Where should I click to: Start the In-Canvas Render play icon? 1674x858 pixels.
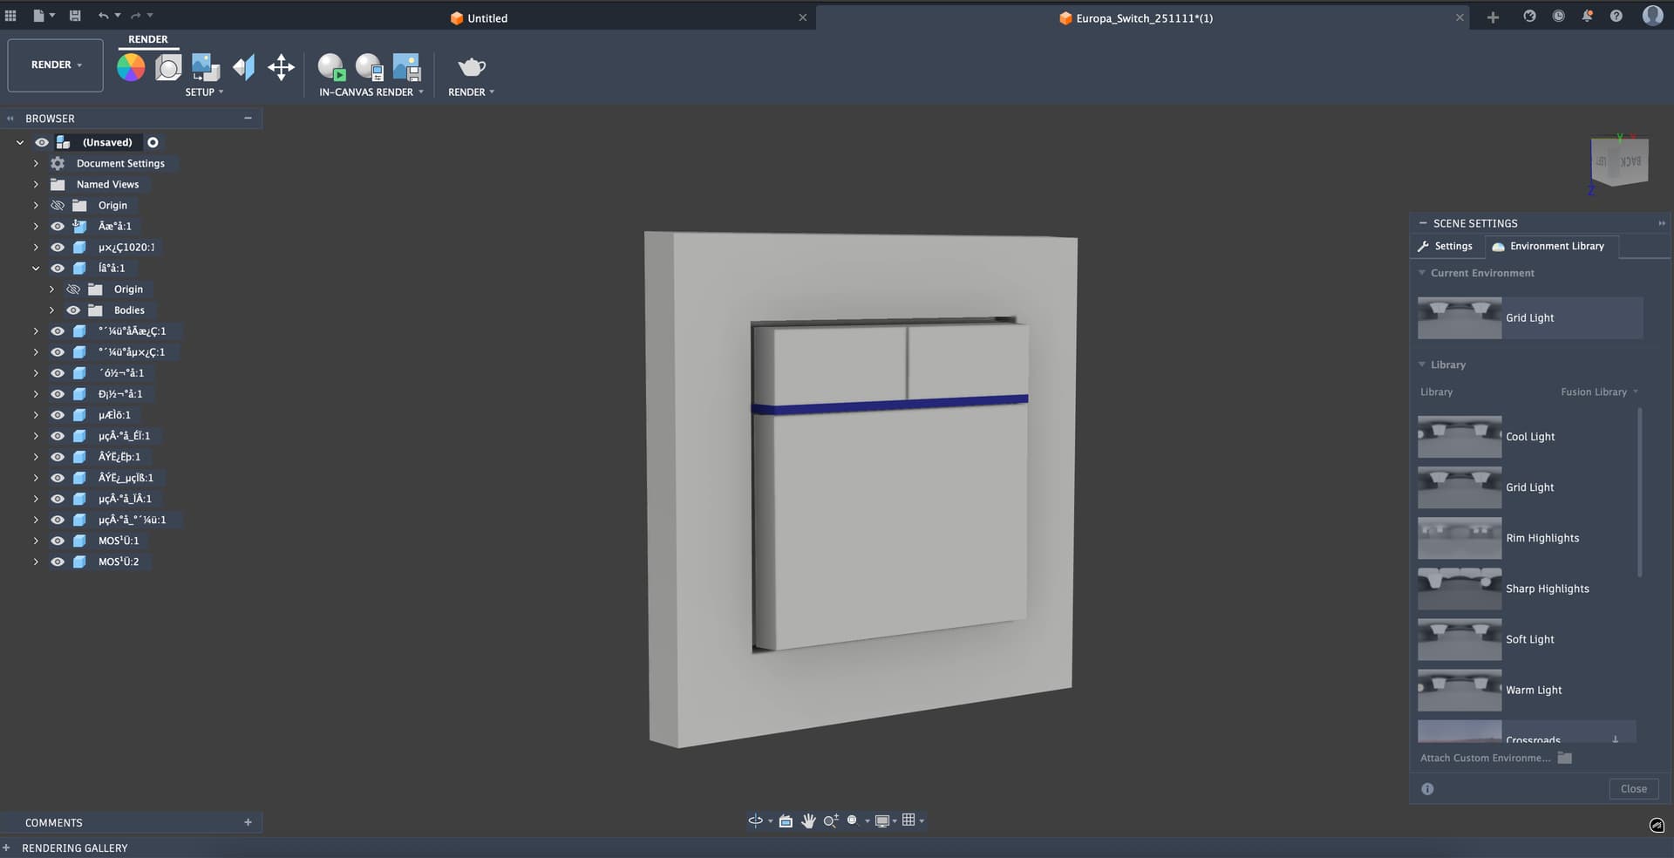(331, 67)
